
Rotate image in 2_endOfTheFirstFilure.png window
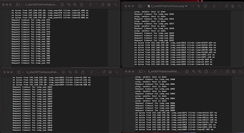click(x=226, y=6)
